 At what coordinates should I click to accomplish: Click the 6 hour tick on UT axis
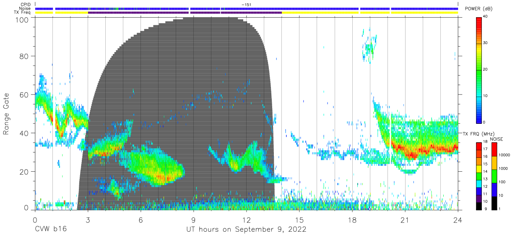click(140, 220)
